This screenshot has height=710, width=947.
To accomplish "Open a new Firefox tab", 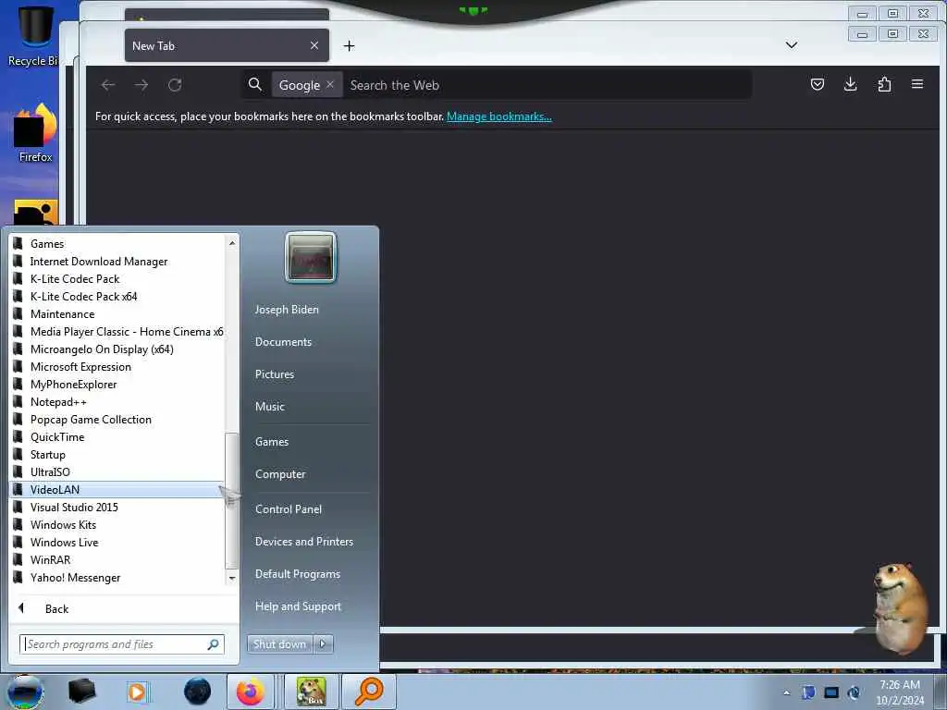I will point(349,46).
